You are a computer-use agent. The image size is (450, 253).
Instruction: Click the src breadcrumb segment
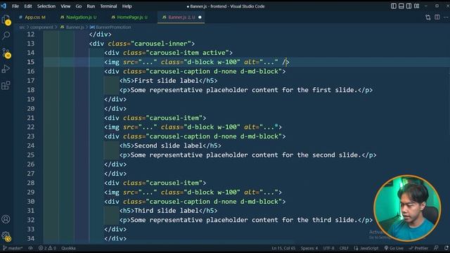(x=22, y=27)
